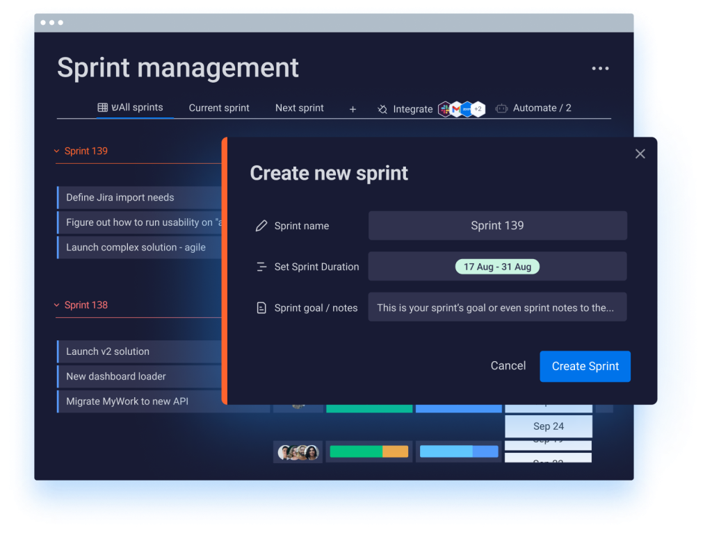The image size is (712, 534).
Task: Click the green and orange progress bar
Action: [x=369, y=451]
